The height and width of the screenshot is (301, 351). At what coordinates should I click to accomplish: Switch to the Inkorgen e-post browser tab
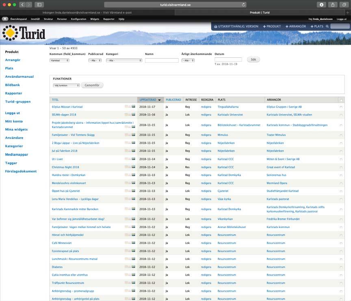87,13
